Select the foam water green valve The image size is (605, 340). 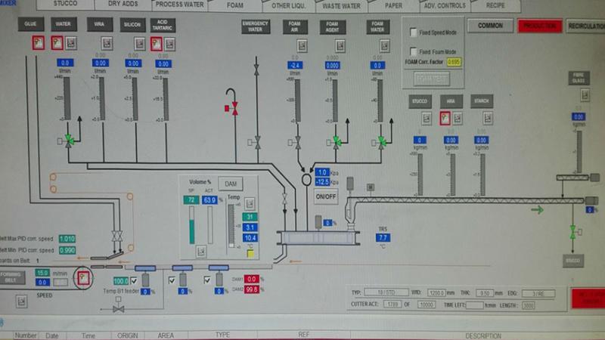click(x=382, y=142)
